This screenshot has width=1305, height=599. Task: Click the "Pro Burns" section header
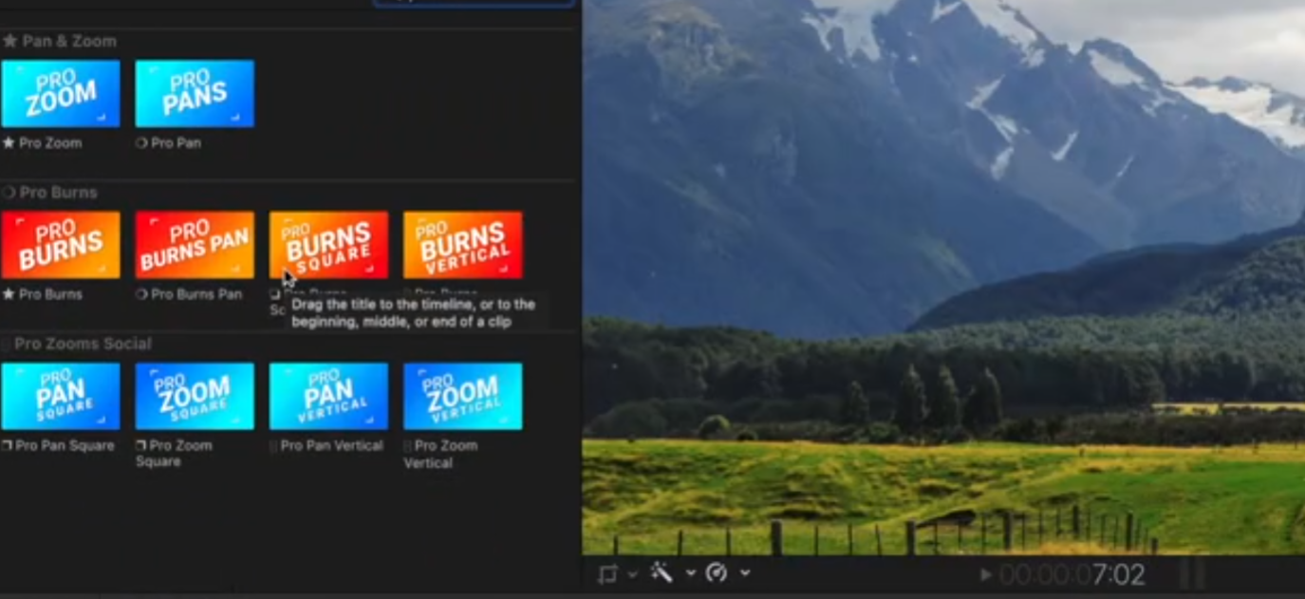(59, 192)
